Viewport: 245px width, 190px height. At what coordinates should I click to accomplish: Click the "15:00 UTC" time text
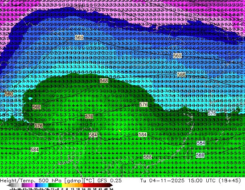(x=202, y=181)
